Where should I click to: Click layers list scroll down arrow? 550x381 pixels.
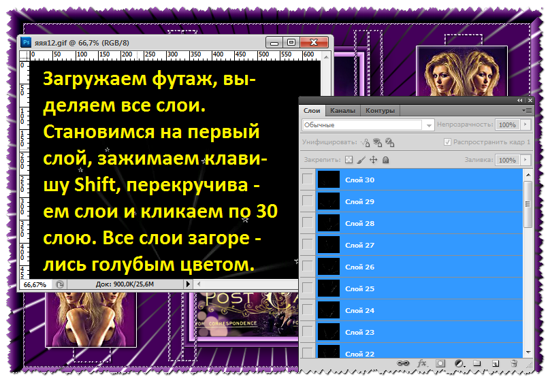tap(528, 352)
